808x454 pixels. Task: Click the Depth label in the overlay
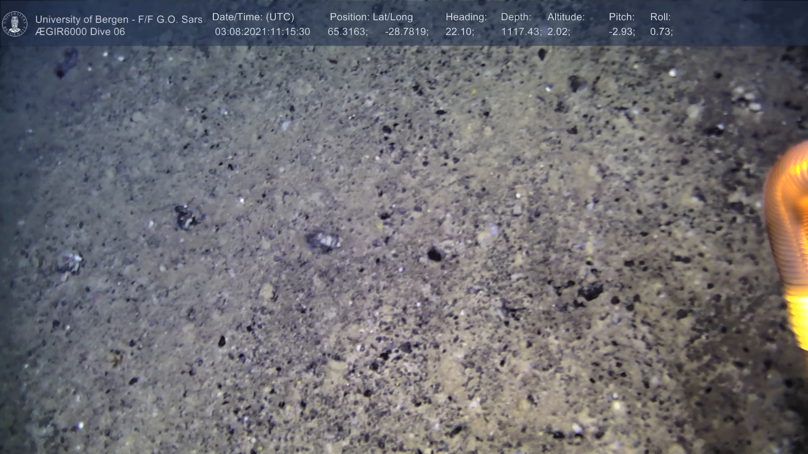click(516, 17)
